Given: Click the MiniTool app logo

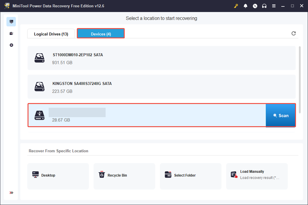Looking at the screenshot, I should [x=7, y=6].
